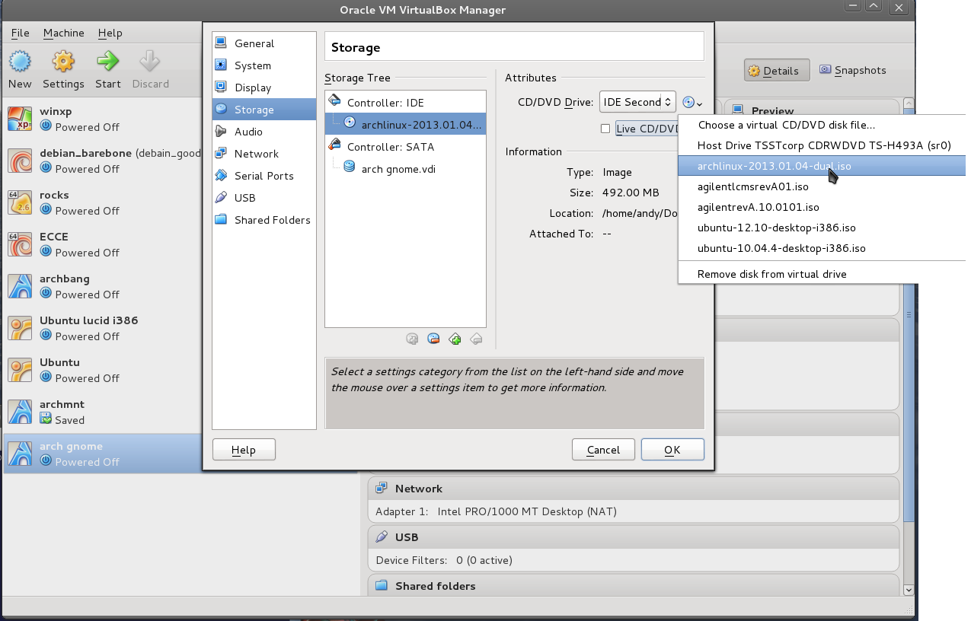971x621 pixels.
Task: Click the USB category icon
Action: pos(221,198)
